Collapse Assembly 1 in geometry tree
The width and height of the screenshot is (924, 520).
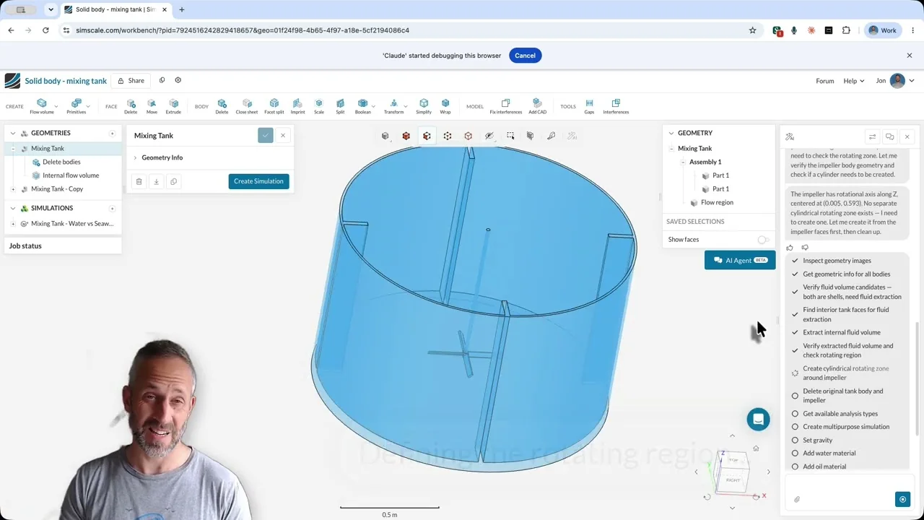tap(683, 162)
